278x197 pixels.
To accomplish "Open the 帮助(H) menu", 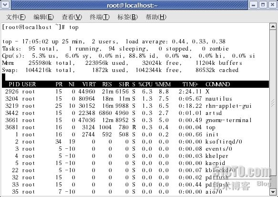I will coord(156,17).
